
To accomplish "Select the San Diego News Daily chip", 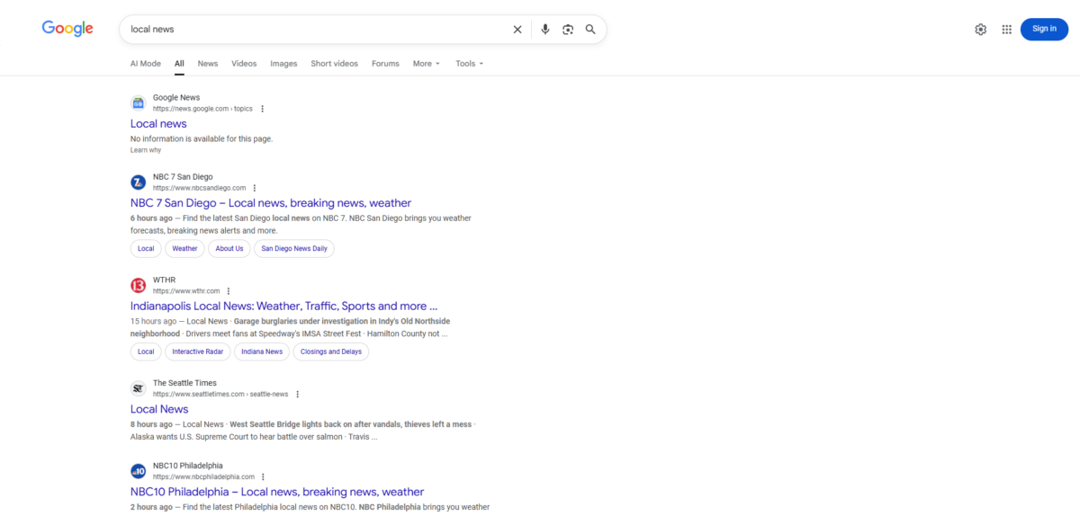I will click(x=294, y=249).
